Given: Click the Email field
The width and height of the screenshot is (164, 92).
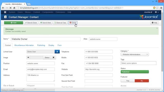Looking at the screenshot, I should point(40,69).
